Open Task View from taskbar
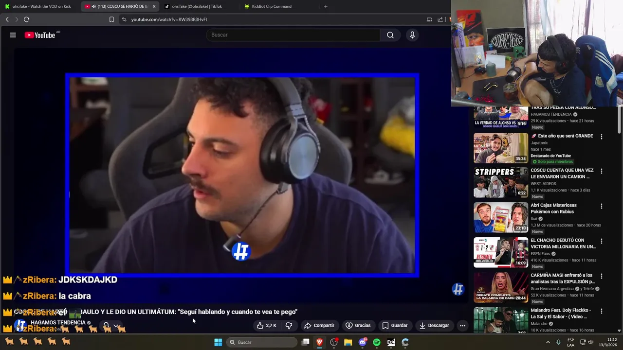The height and width of the screenshot is (350, 623). [306, 342]
